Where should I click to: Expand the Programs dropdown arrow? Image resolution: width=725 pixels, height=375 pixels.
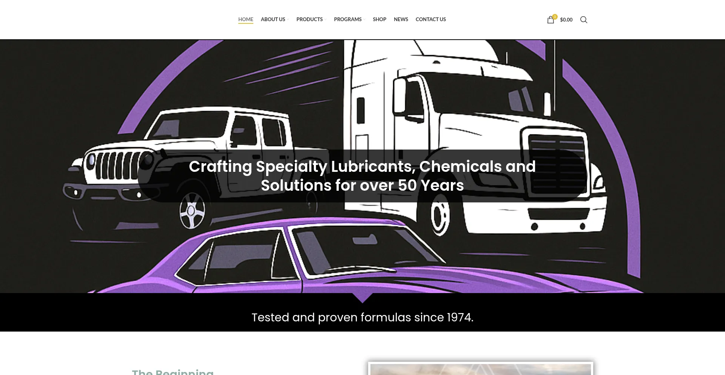pyautogui.click(x=364, y=20)
